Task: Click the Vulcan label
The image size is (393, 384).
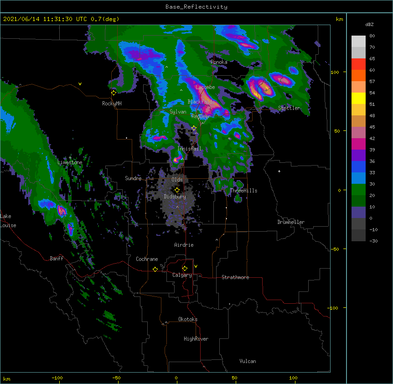Action: 248,361
